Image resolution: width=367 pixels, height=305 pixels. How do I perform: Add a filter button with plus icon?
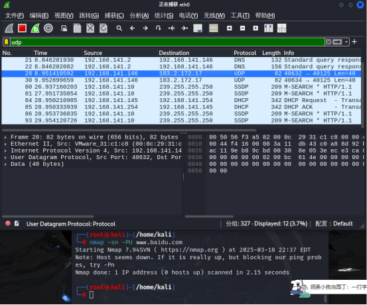click(x=354, y=42)
